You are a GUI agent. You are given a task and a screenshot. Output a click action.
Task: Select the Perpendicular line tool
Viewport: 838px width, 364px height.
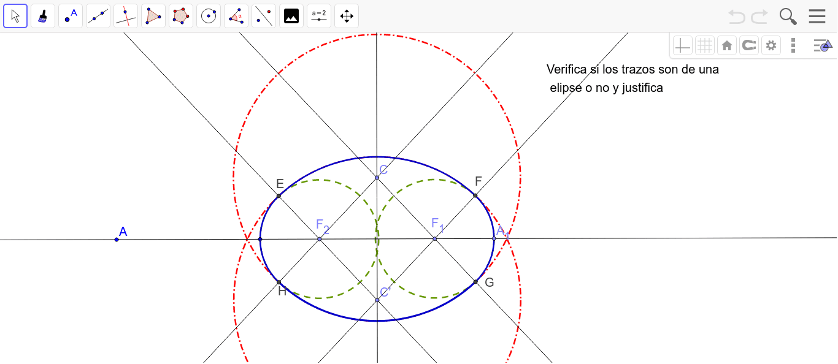click(x=126, y=16)
